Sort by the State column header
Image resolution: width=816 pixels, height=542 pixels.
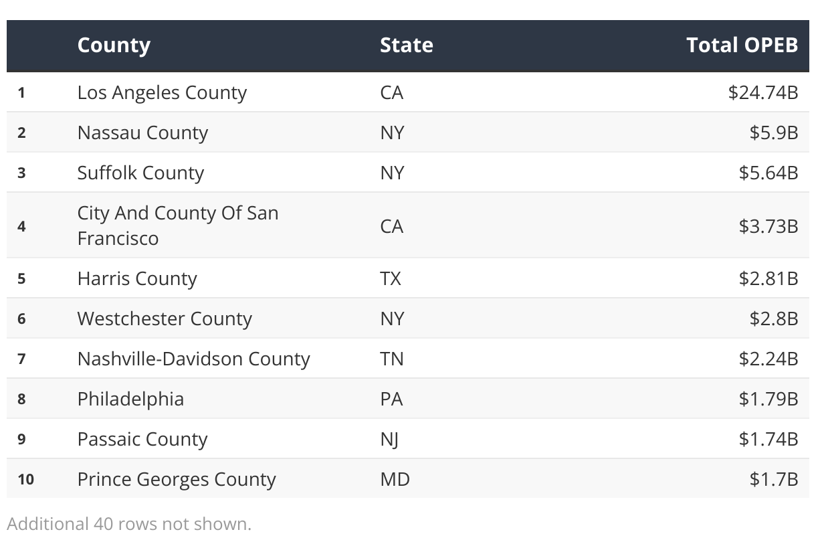pyautogui.click(x=407, y=46)
